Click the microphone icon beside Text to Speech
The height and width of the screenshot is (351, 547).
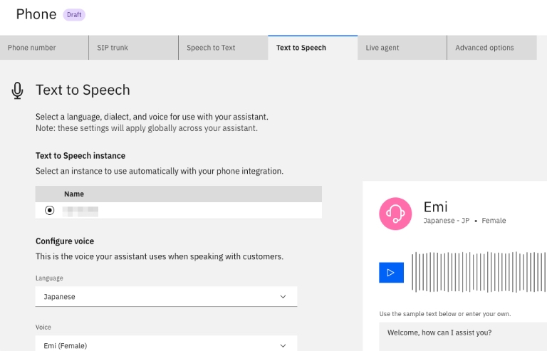[18, 90]
